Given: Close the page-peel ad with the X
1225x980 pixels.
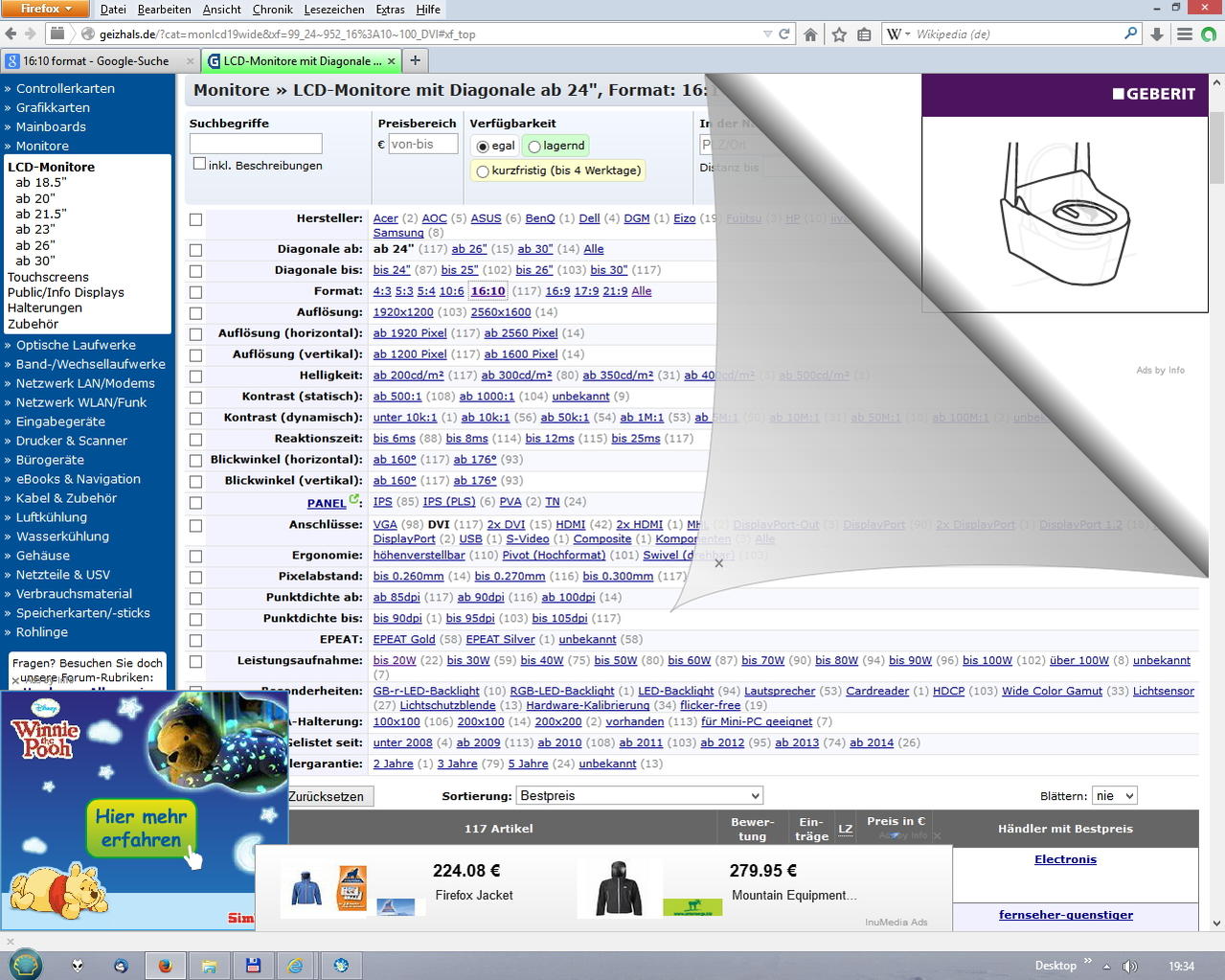Looking at the screenshot, I should tap(718, 563).
